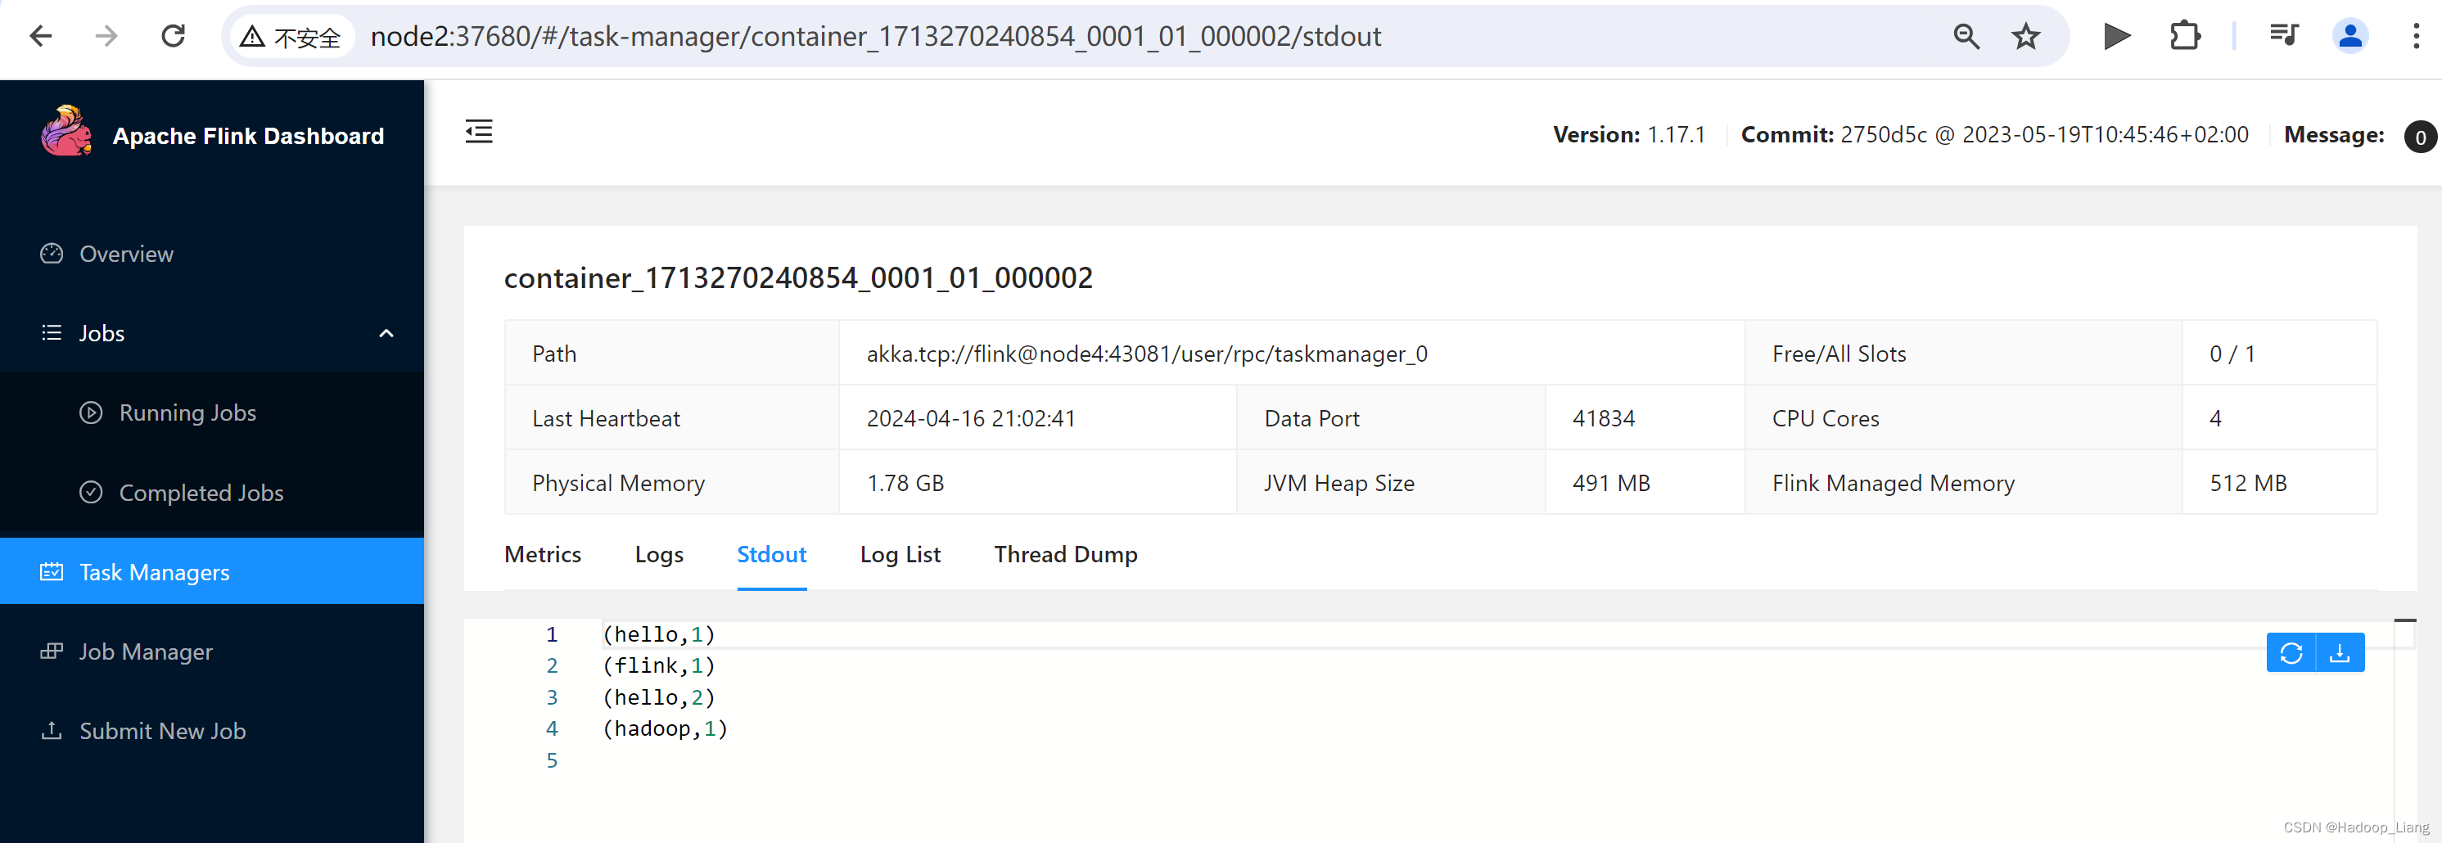Click the Physical Memory value 1.78 GB
This screenshot has height=843, width=2442.
(905, 483)
